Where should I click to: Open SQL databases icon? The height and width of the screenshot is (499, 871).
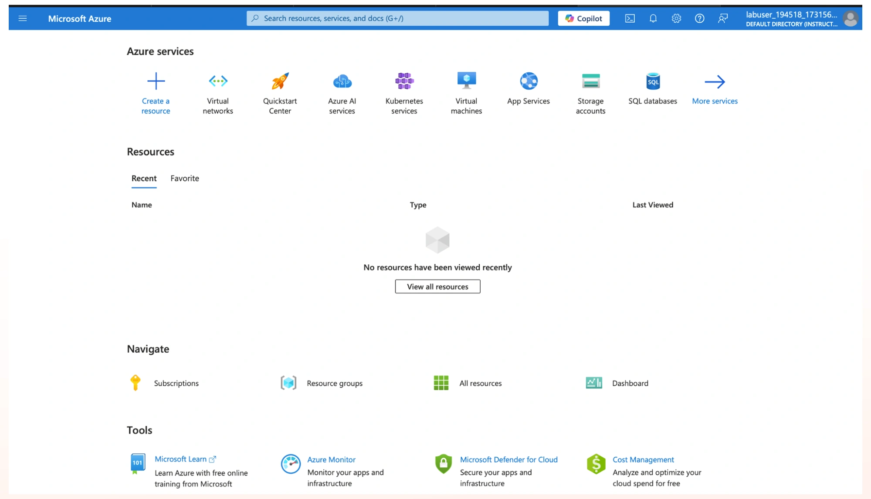pos(653,81)
